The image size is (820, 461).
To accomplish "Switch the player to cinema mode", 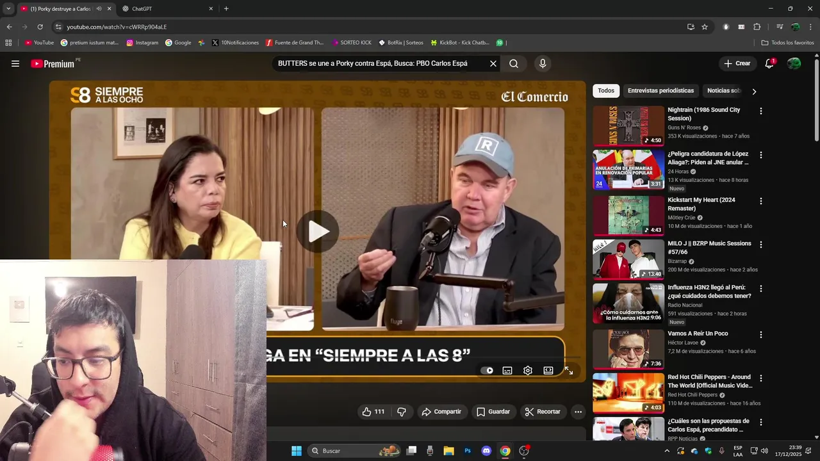I will [548, 371].
